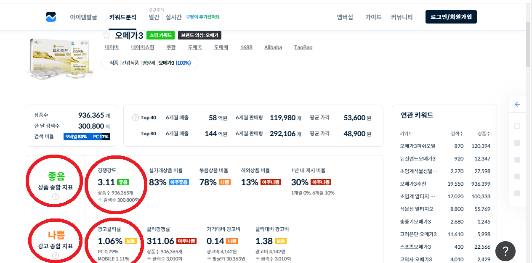
Task: Click the 아주나쁨 badge for 해외상품 비율
Action: [271, 182]
